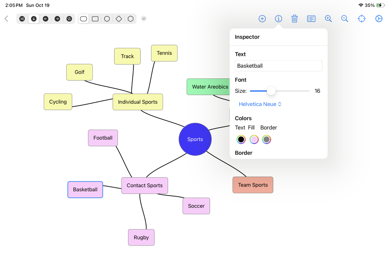The width and height of the screenshot is (390, 272).
Task: Select the hexagon node shape
Action: (130, 19)
